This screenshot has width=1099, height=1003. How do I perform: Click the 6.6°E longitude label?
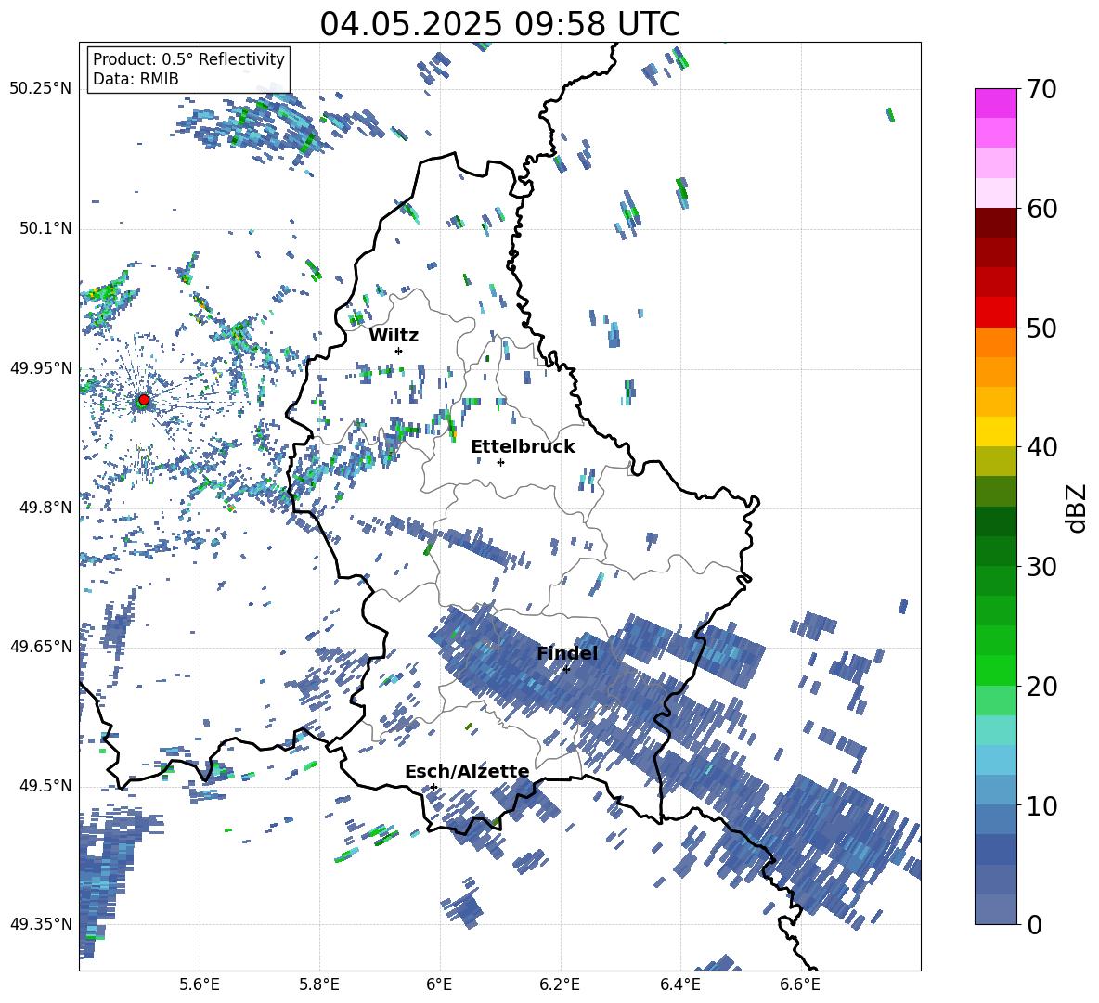pos(800,984)
